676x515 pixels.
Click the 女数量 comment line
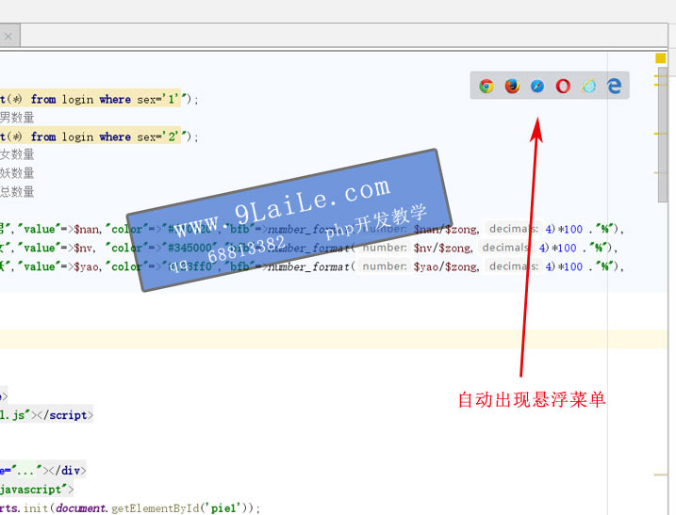coord(17,154)
